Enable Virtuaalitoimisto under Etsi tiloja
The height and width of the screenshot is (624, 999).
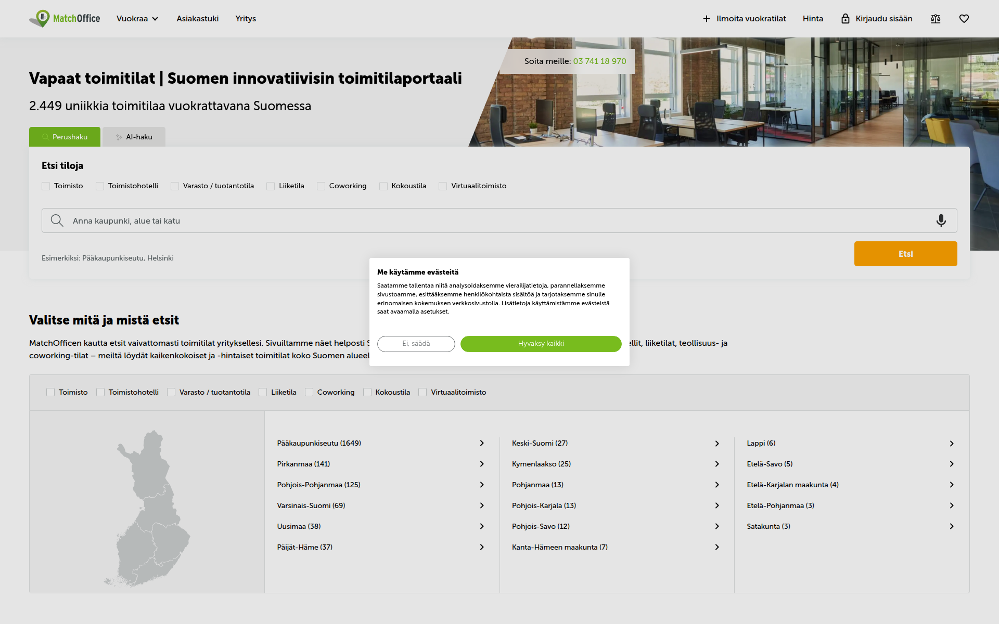[443, 186]
